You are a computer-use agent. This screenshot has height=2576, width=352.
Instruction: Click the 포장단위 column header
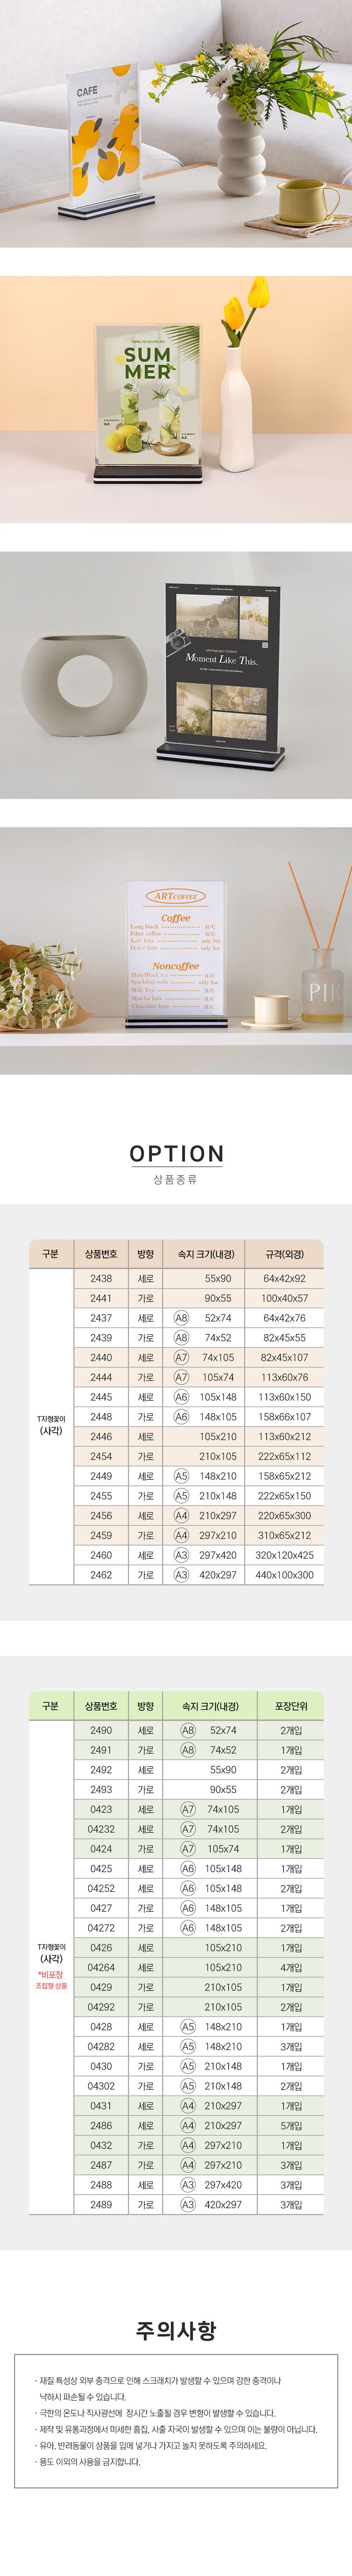pyautogui.click(x=291, y=1706)
